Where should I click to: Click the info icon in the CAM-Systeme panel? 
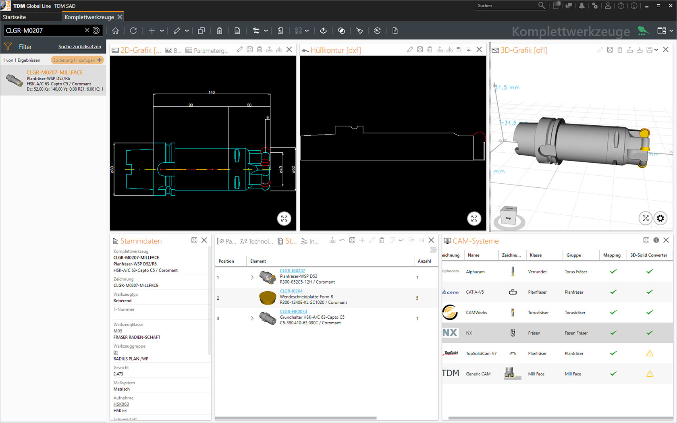point(656,240)
